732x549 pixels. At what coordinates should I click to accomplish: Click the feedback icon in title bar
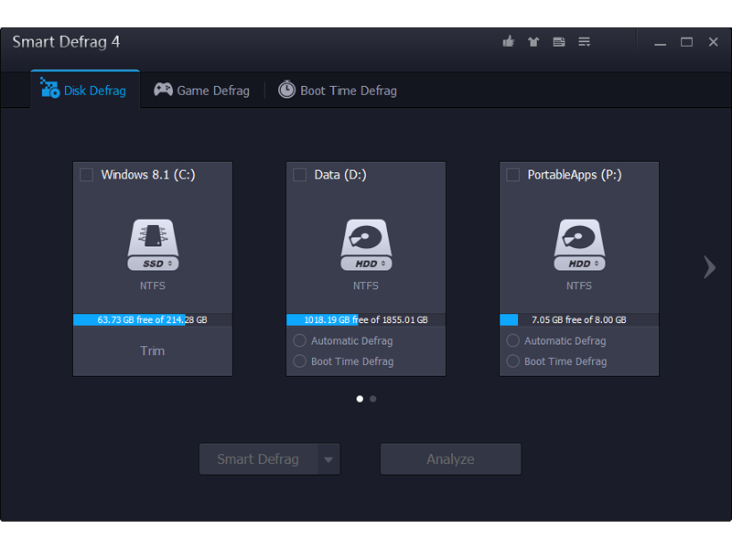(x=559, y=42)
